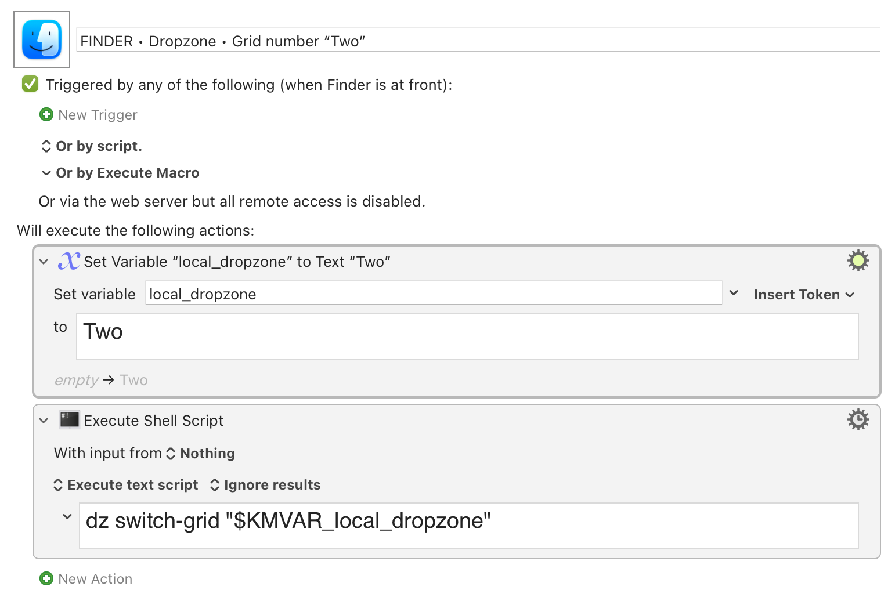Open the Execute text script popup
This screenshot has height=601, width=895.
click(x=126, y=485)
